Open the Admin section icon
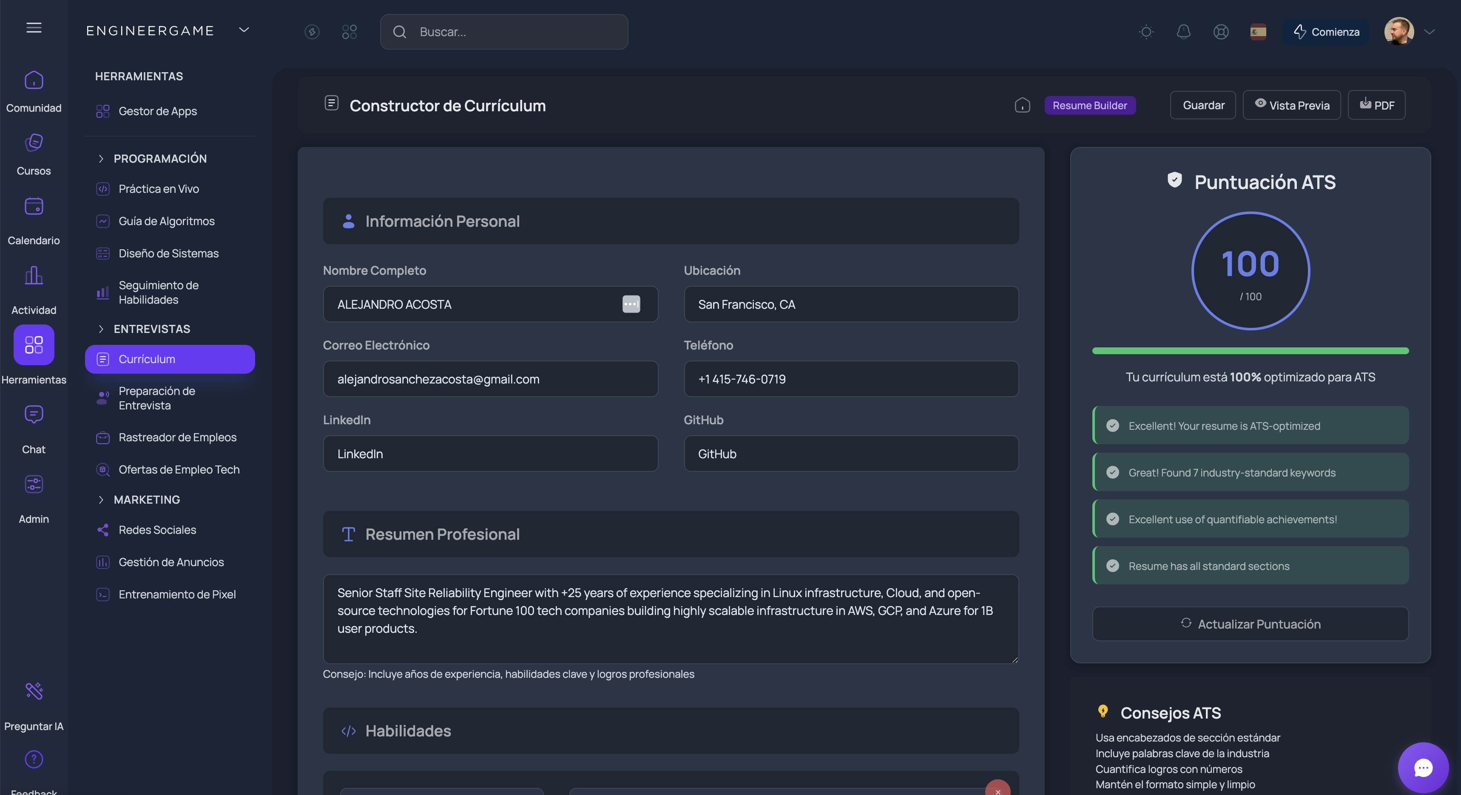The image size is (1461, 795). (x=34, y=484)
